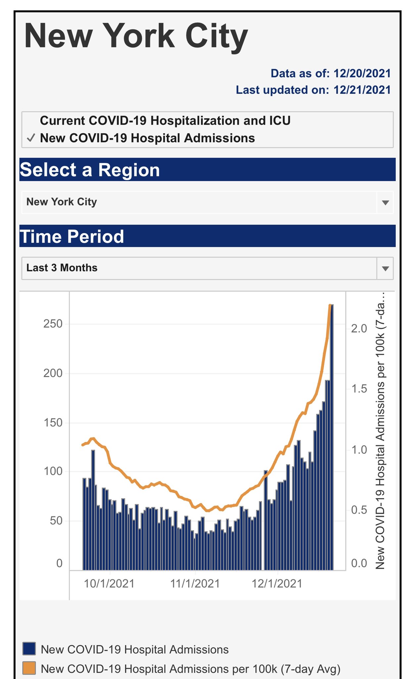Click the Last updated on: 12/21/2021 text
The image size is (408, 679).
(x=313, y=90)
